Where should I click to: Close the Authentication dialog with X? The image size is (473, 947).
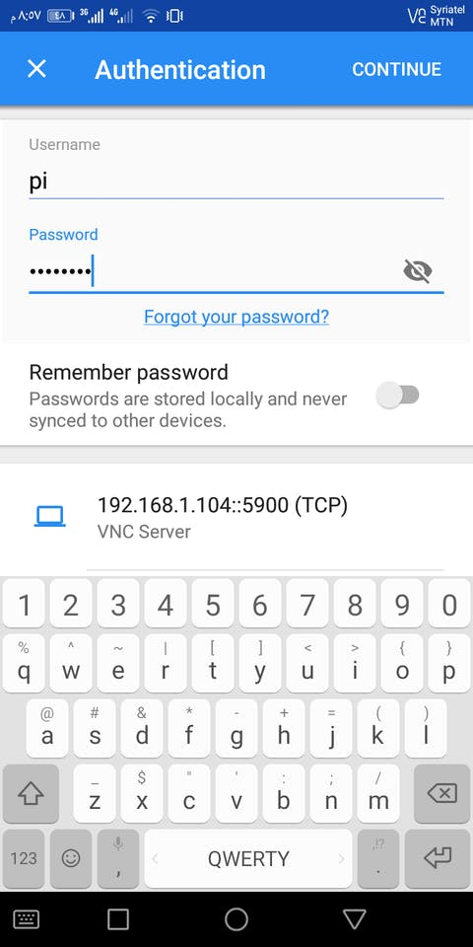tap(36, 69)
